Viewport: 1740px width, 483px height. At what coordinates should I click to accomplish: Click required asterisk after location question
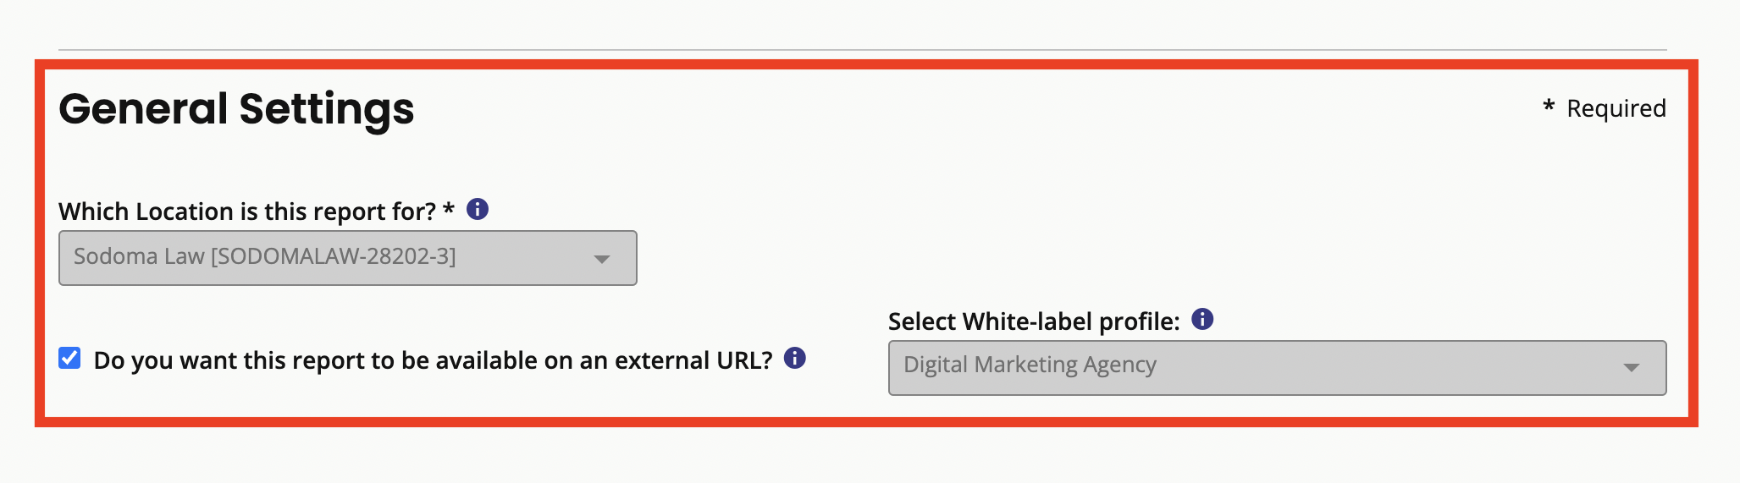coord(449,208)
